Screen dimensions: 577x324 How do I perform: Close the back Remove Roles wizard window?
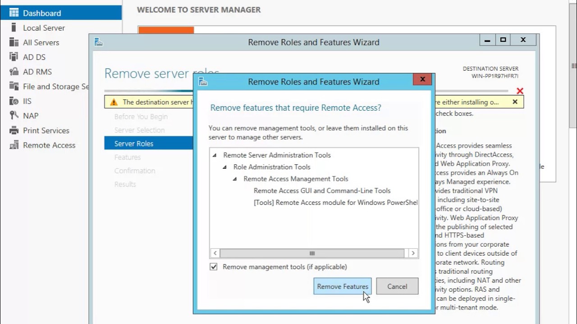point(523,40)
